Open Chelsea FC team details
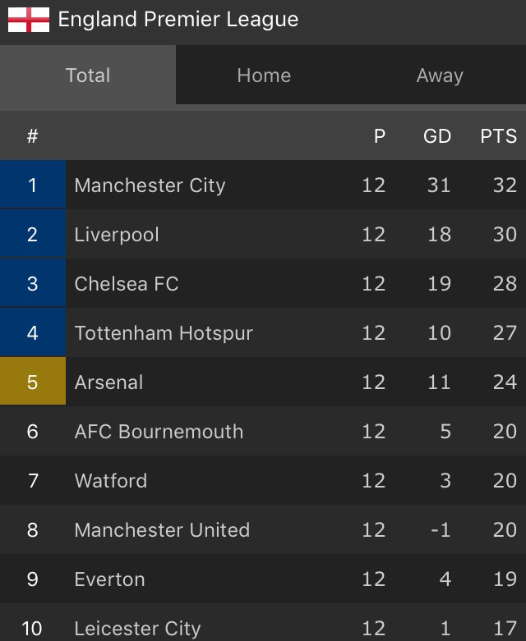The image size is (526, 641). coord(127,284)
